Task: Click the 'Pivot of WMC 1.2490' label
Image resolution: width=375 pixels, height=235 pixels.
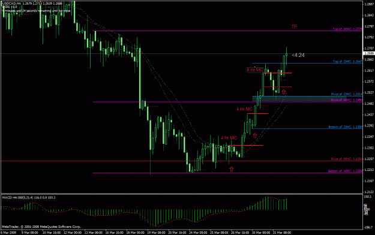Action: pyautogui.click(x=347, y=100)
